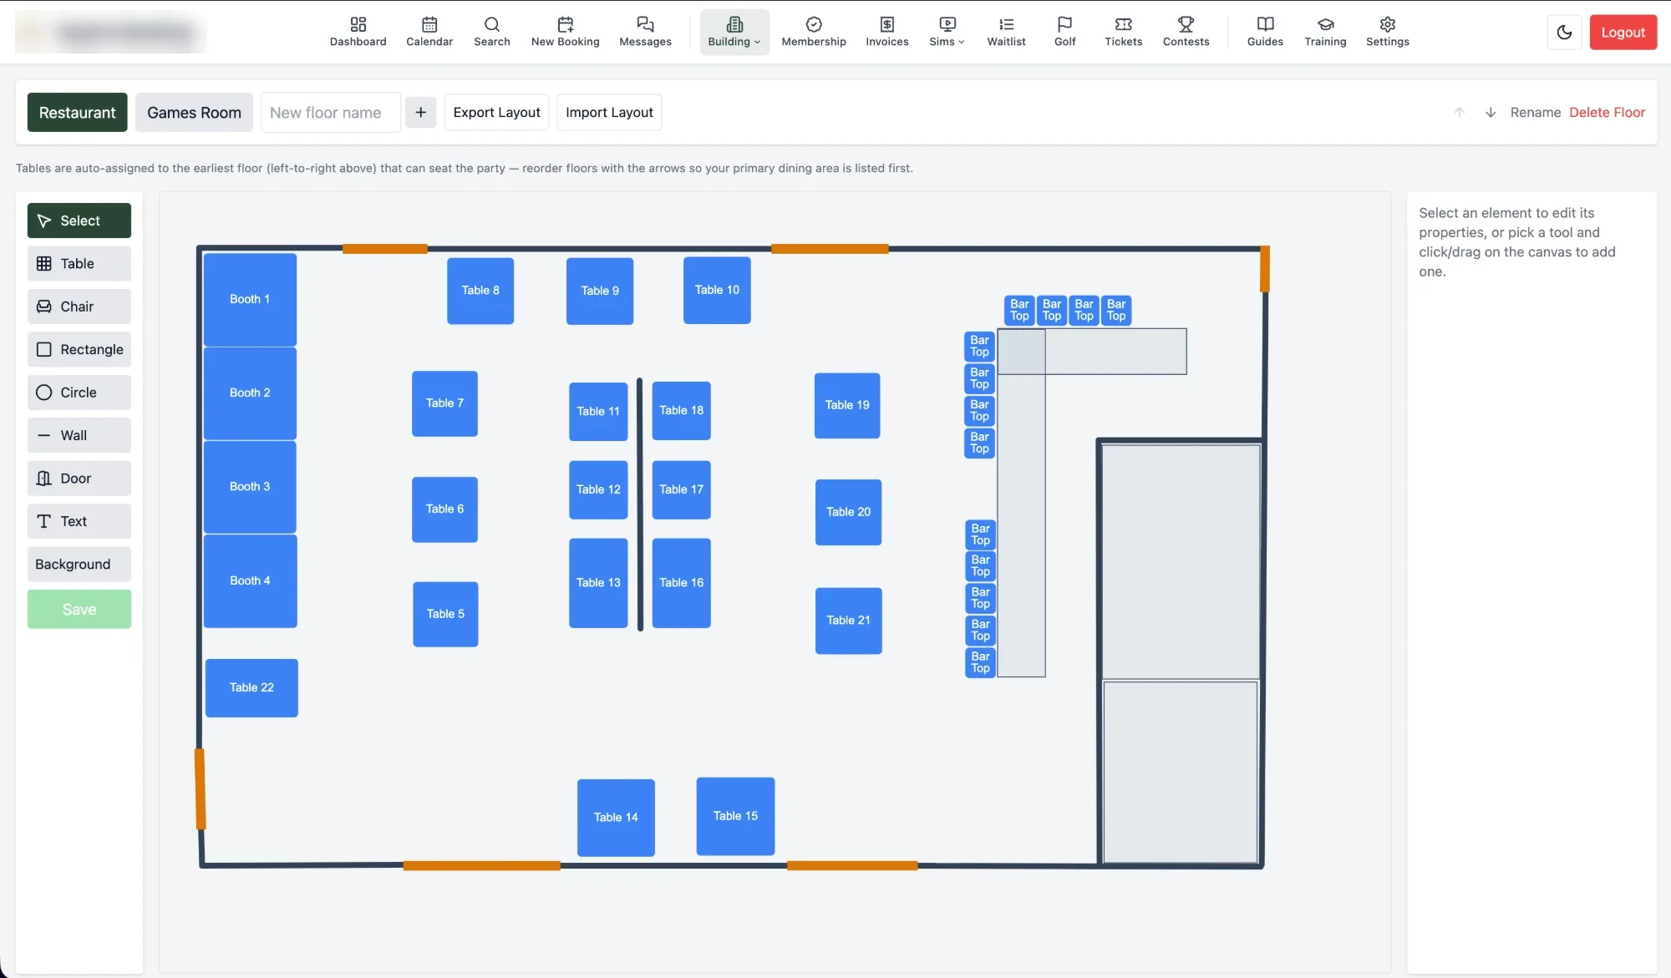Image resolution: width=1671 pixels, height=978 pixels.
Task: Expand the Building dropdown menu
Action: tap(734, 32)
